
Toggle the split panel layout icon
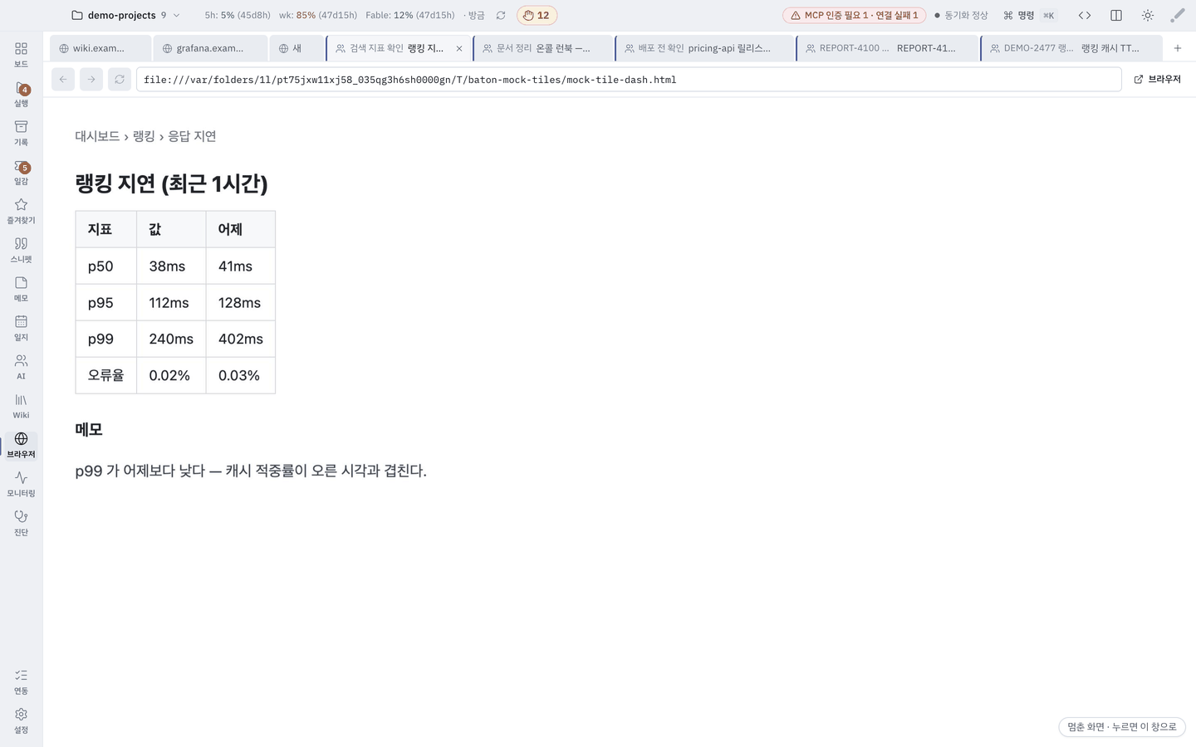[1116, 15]
